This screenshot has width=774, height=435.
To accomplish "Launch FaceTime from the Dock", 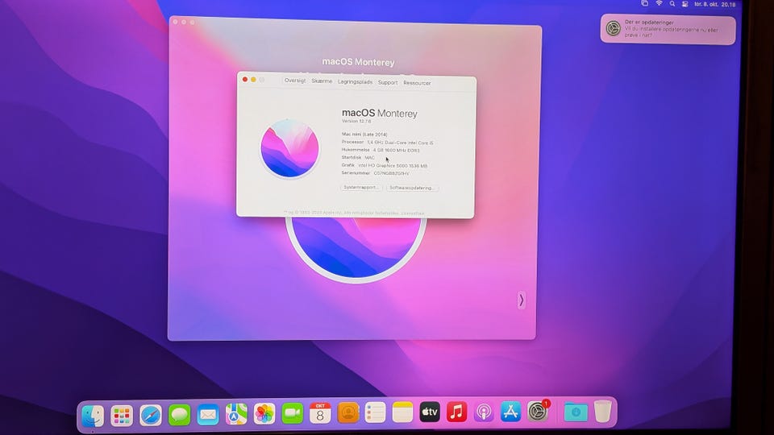I will click(293, 412).
